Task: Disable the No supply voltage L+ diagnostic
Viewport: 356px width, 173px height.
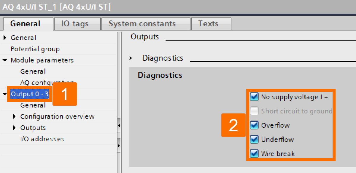Action: (254, 97)
